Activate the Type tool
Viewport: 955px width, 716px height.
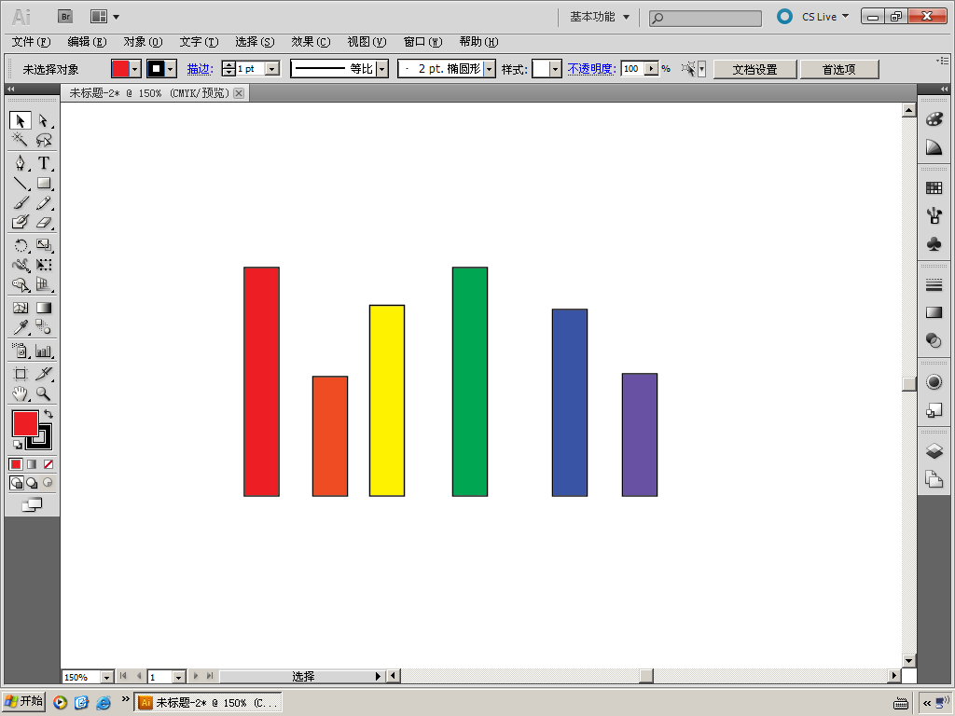(43, 163)
